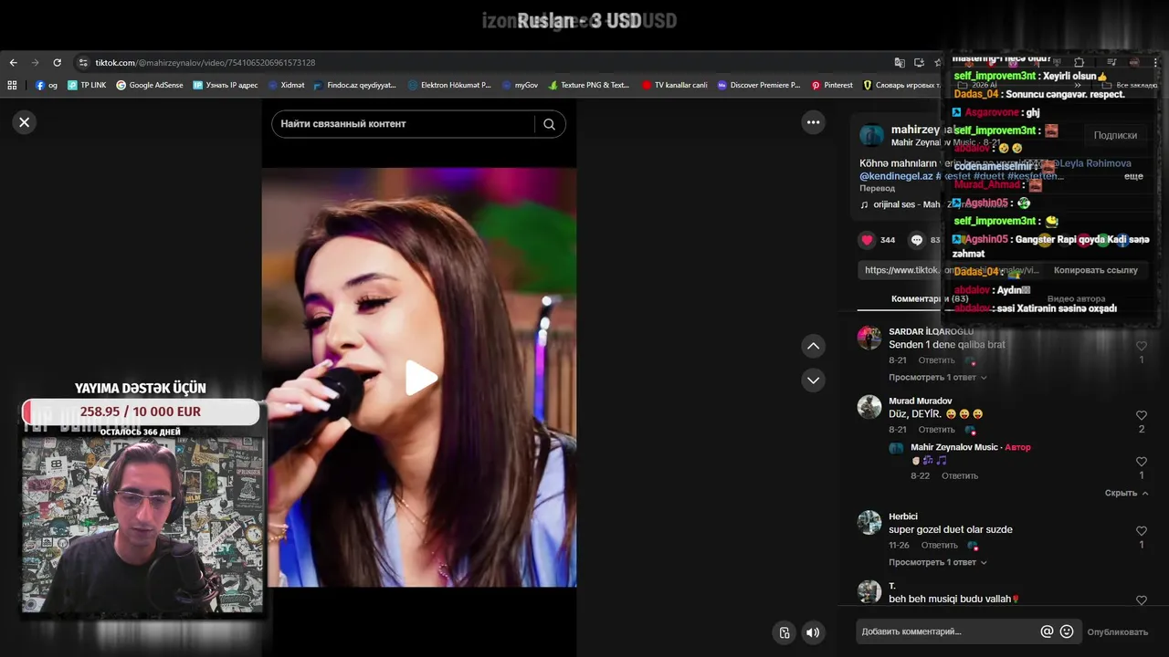The width and height of the screenshot is (1169, 657).
Task: Open the @kendinegel.az mention link
Action: pos(895,176)
